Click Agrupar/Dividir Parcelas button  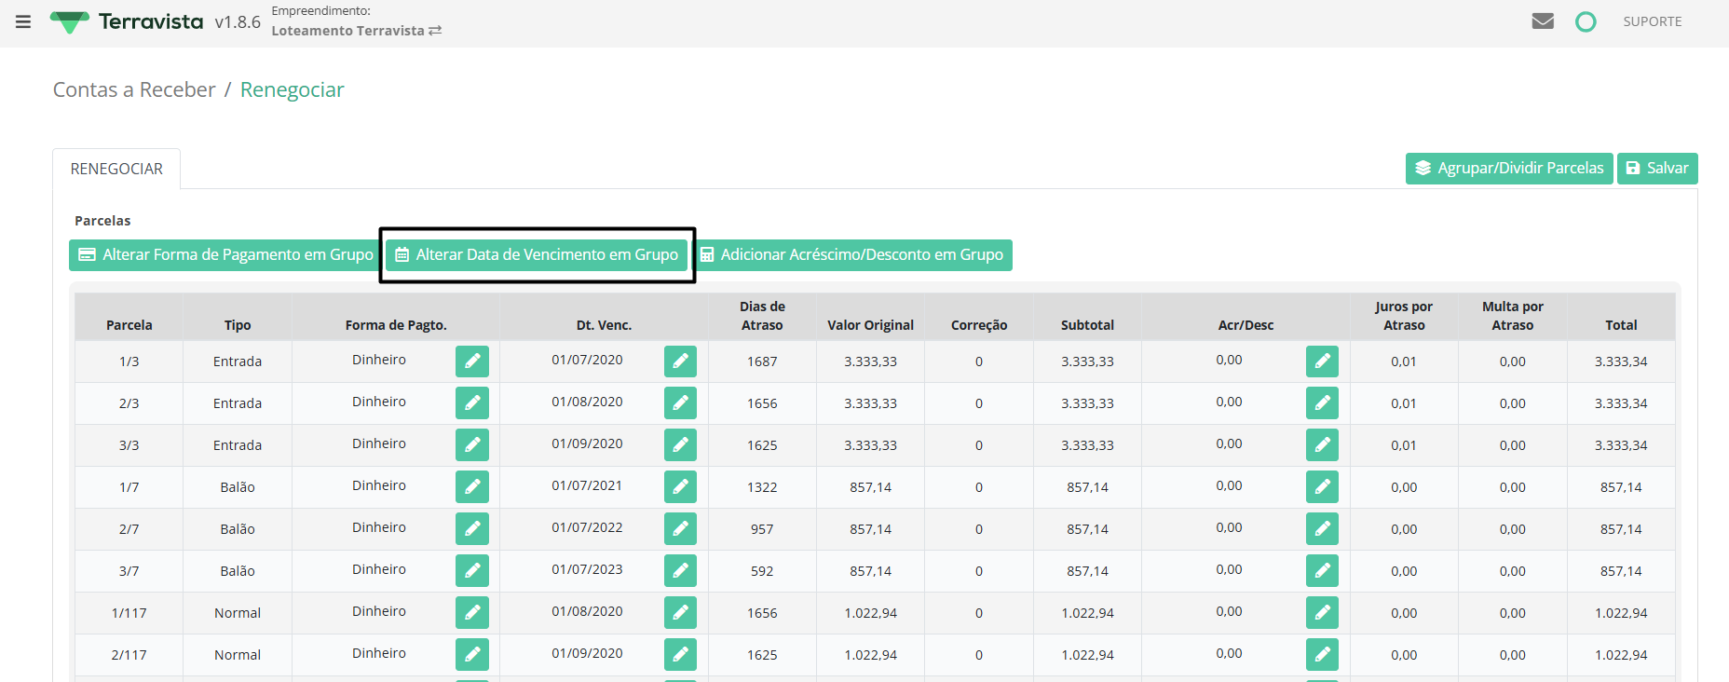point(1509,169)
